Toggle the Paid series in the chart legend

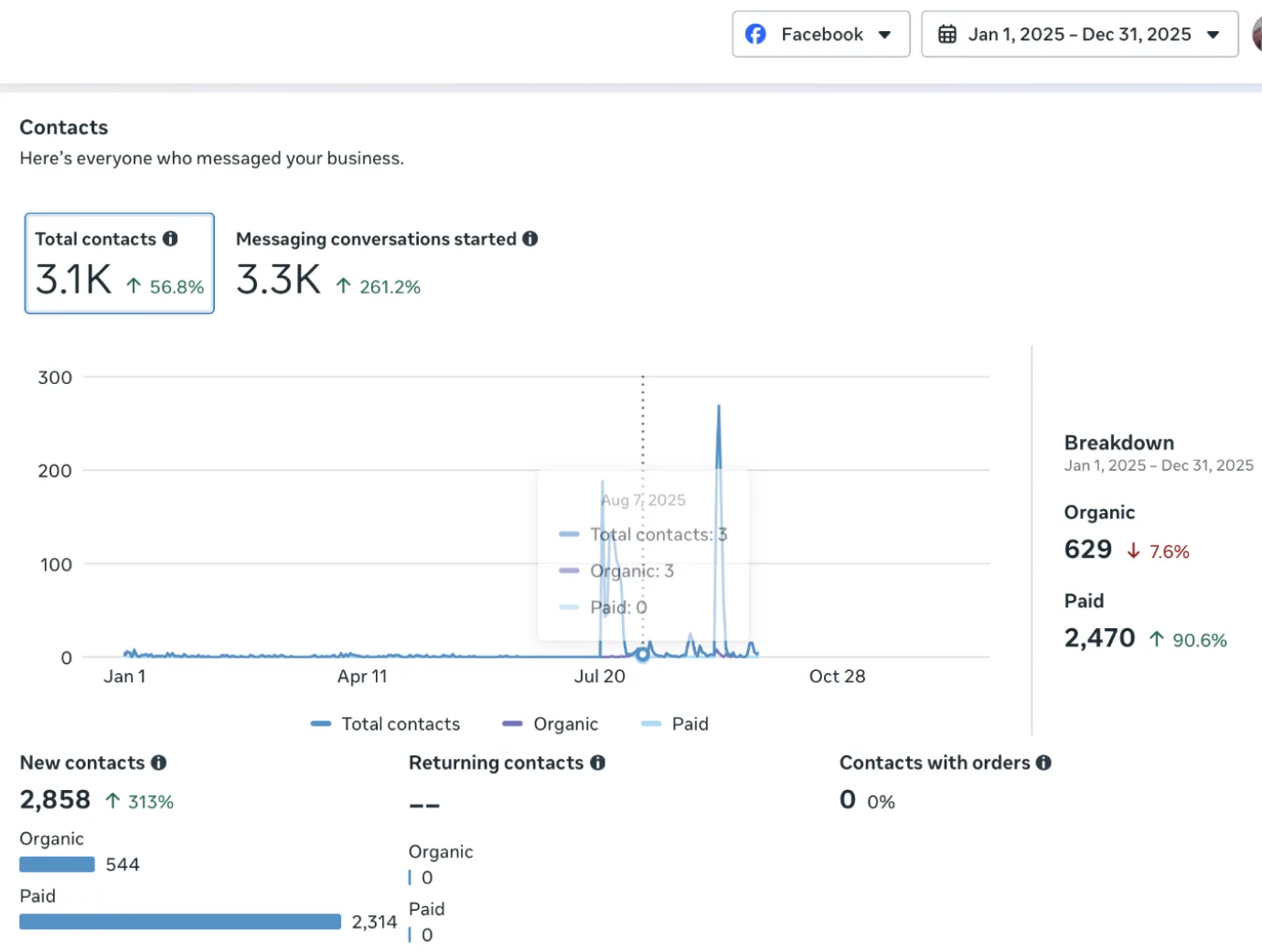tap(675, 724)
